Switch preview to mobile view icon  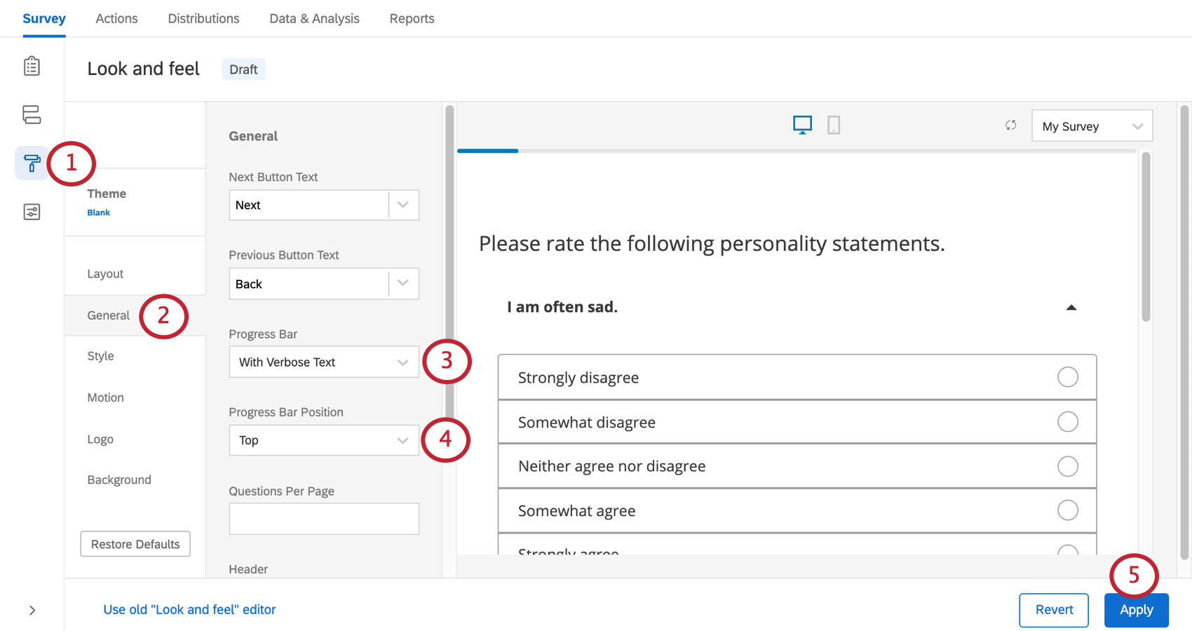(x=834, y=125)
